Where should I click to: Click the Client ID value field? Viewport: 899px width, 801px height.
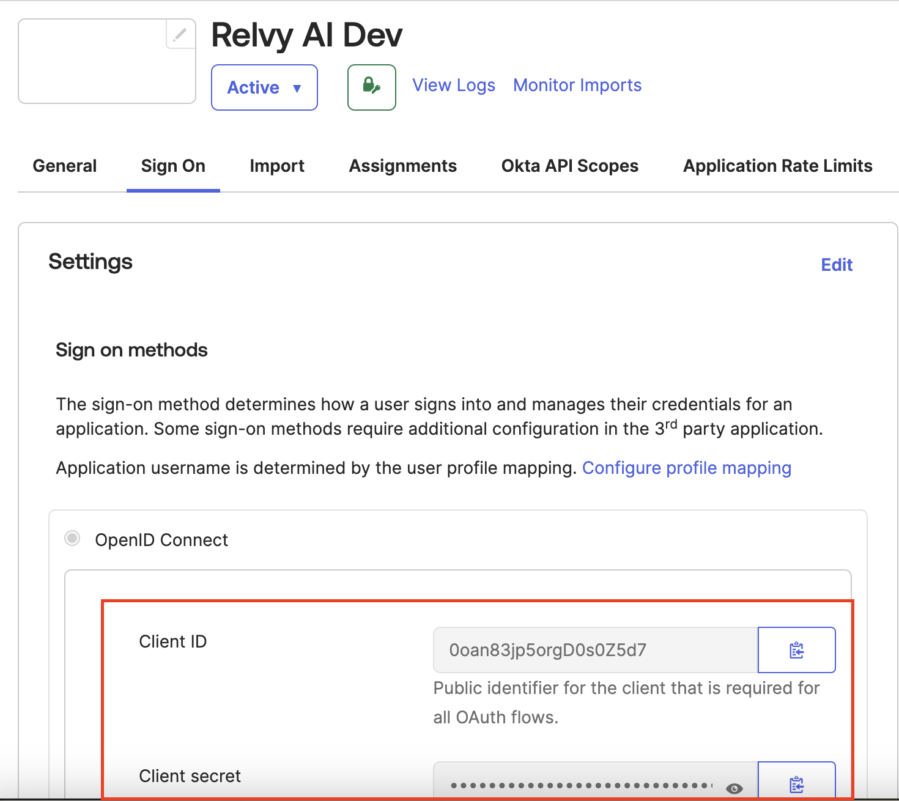[595, 650]
